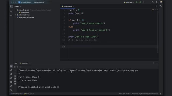Open line separator LF selector
This screenshot has width=172, height=96.
click(x=124, y=94)
